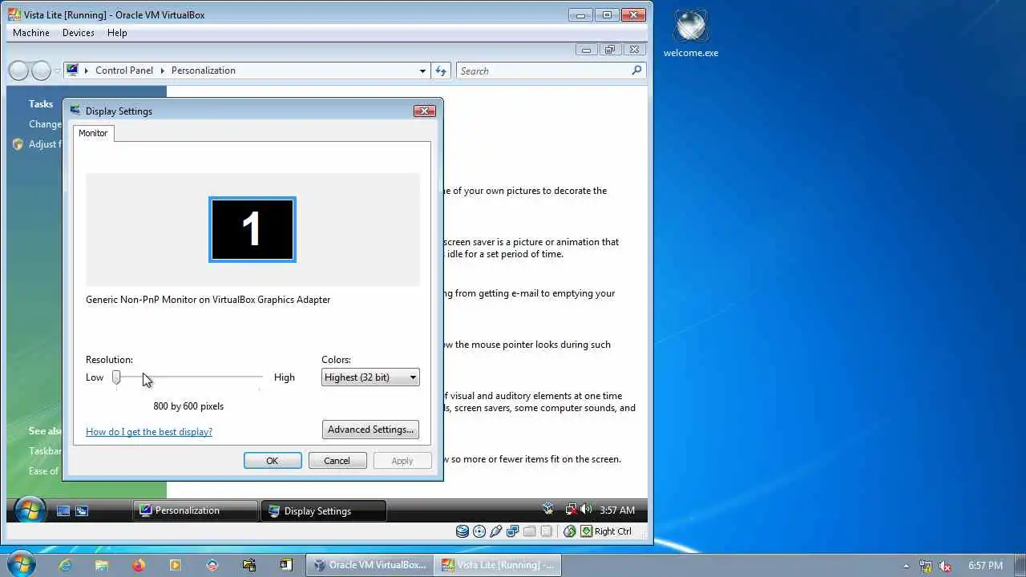Screen dimensions: 1026x577
Task: Click the host muted volume tray icon
Action: click(x=946, y=566)
